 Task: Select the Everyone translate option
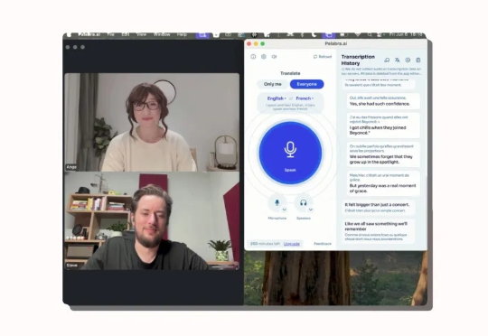click(x=306, y=84)
